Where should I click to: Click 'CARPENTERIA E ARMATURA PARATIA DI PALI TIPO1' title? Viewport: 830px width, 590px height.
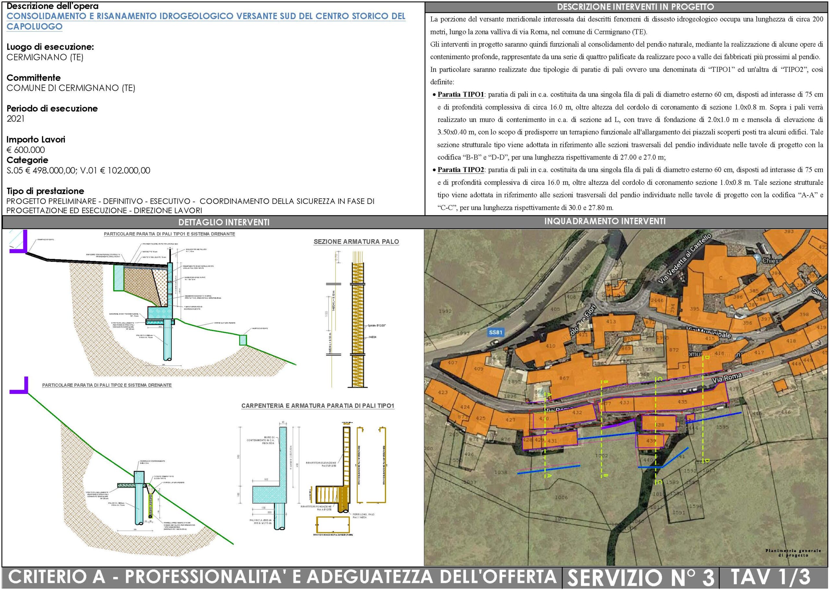coord(318,406)
